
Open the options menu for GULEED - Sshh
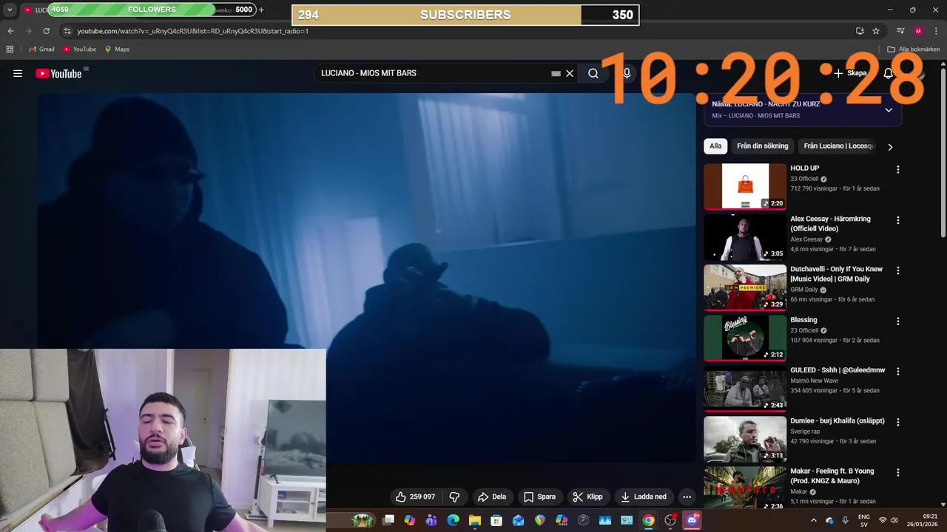898,372
